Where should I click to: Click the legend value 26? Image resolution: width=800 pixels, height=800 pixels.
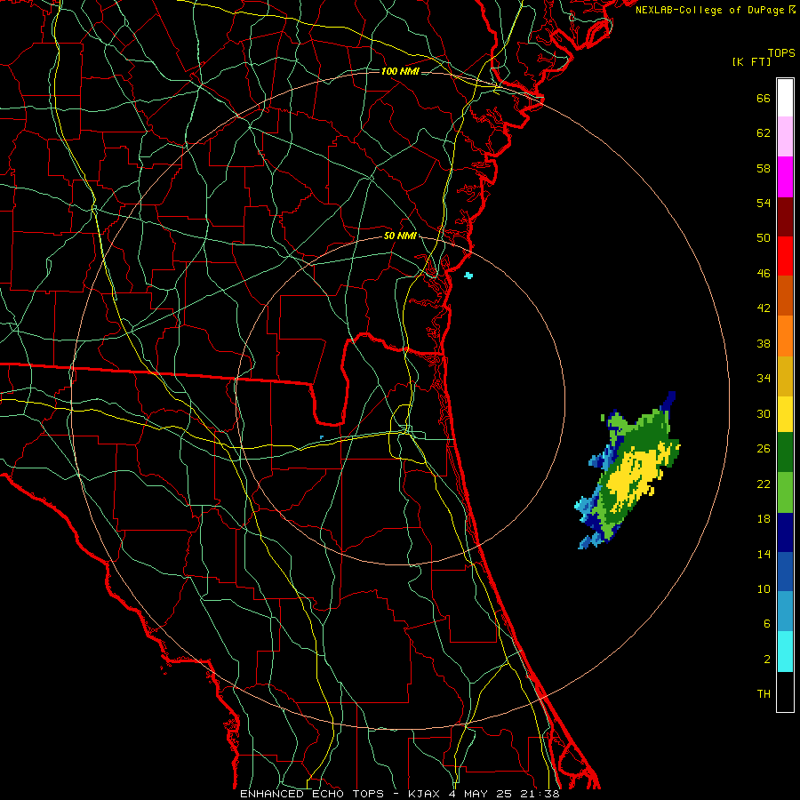[764, 449]
